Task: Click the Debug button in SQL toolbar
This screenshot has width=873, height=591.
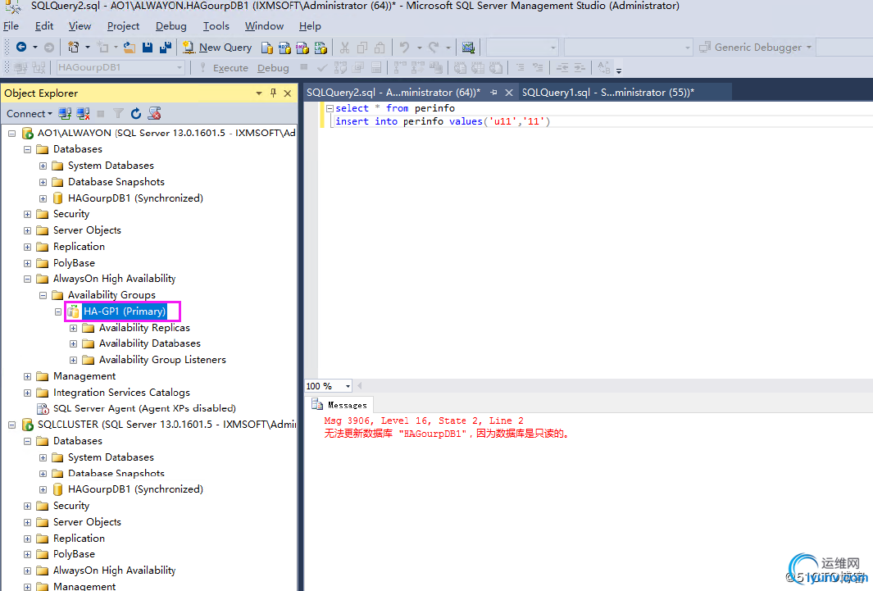Action: pyautogui.click(x=273, y=68)
